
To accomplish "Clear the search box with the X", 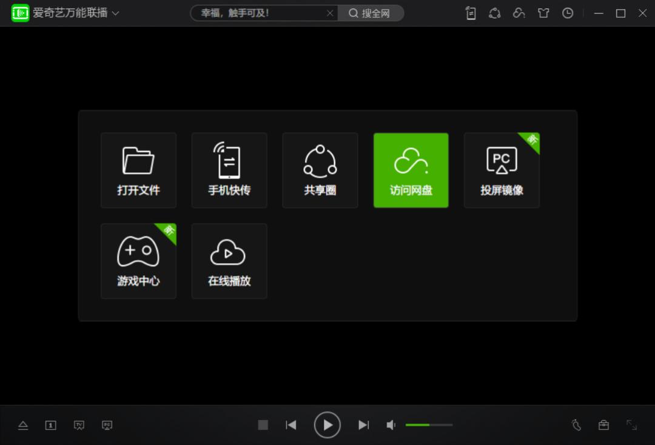I will click(331, 13).
